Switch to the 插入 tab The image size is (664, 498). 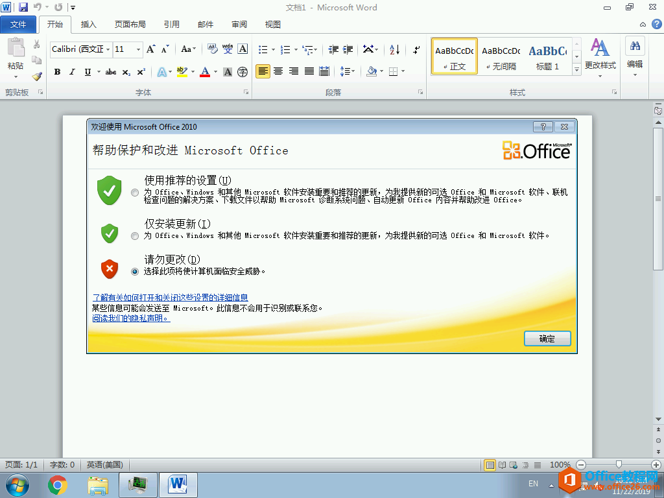(x=88, y=25)
